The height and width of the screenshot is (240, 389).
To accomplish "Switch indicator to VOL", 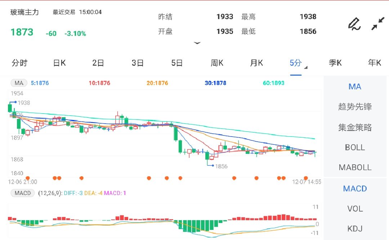I will pyautogui.click(x=354, y=208).
